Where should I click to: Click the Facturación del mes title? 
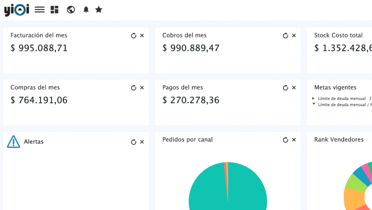click(x=39, y=35)
